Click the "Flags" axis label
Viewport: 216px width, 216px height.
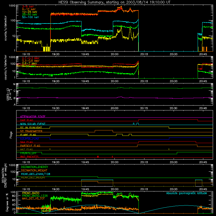point(11,135)
